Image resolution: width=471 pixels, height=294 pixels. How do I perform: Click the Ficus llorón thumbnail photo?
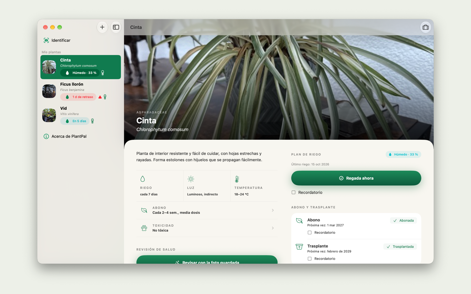point(49,91)
